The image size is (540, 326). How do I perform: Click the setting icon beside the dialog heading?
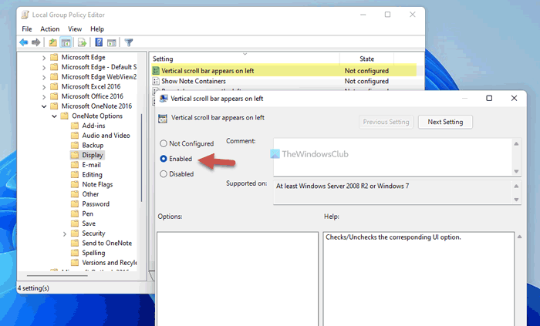[163, 119]
